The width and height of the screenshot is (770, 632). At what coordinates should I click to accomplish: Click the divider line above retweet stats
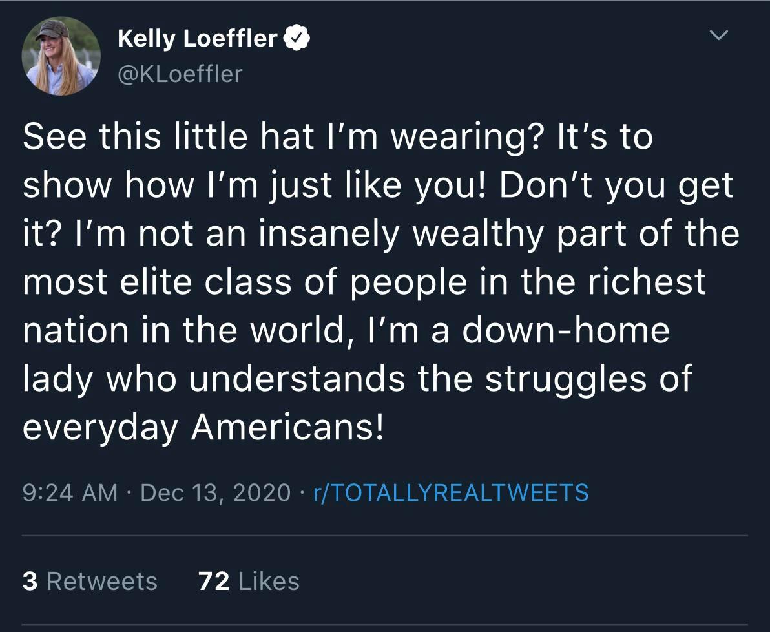(385, 537)
